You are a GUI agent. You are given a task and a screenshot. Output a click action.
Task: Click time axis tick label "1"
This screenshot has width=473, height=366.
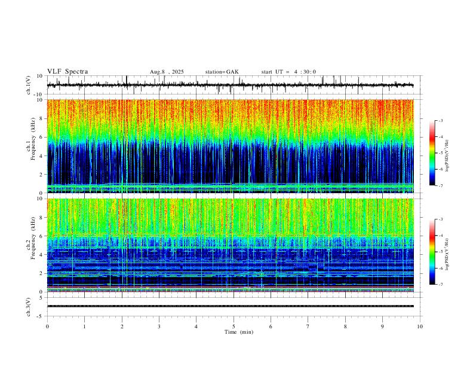pyautogui.click(x=84, y=327)
